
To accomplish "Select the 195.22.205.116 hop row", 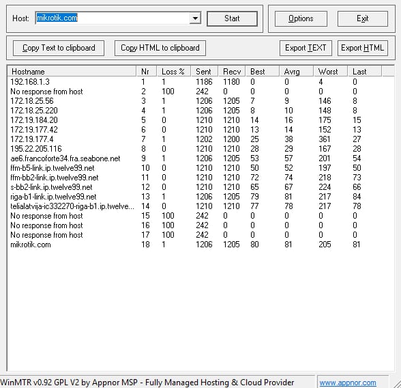I will pyautogui.click(x=200, y=149).
